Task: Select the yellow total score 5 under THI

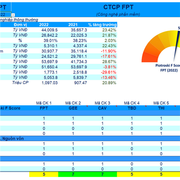Action: pyautogui.click(x=161, y=174)
